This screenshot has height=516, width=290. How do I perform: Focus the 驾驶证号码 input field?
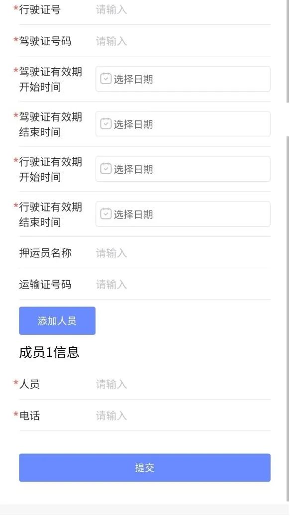183,41
